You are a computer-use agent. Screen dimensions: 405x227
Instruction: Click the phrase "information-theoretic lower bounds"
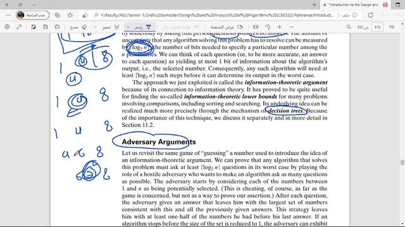[x=230, y=96]
